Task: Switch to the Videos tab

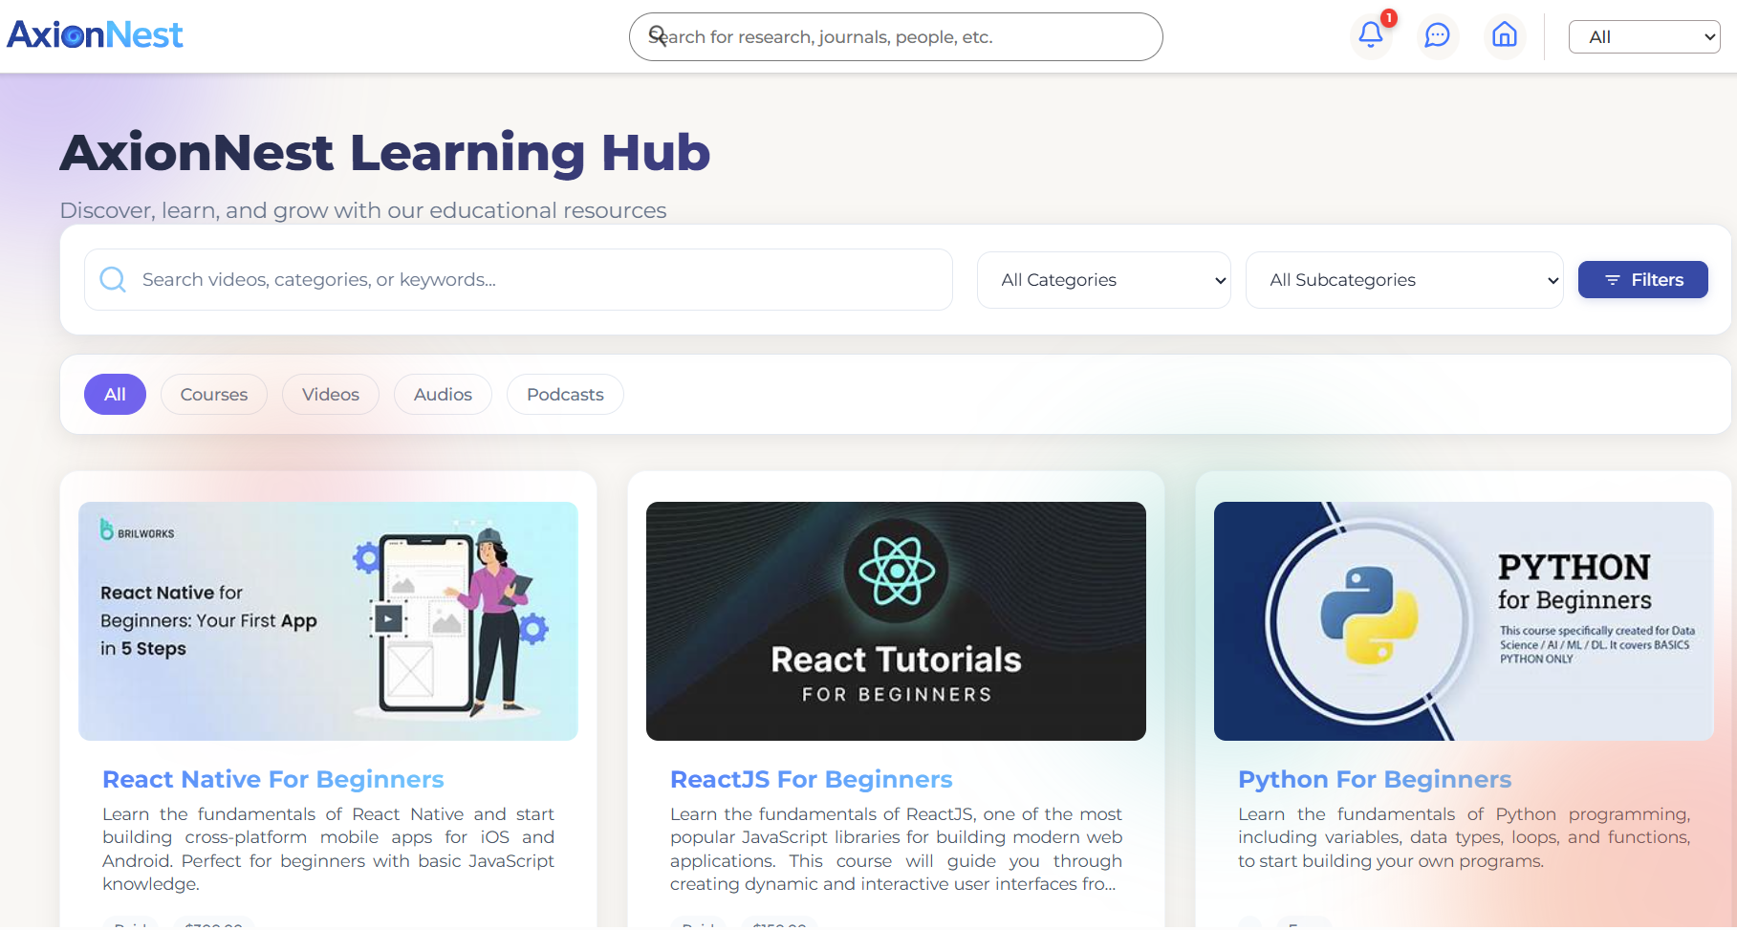Action: (x=330, y=395)
